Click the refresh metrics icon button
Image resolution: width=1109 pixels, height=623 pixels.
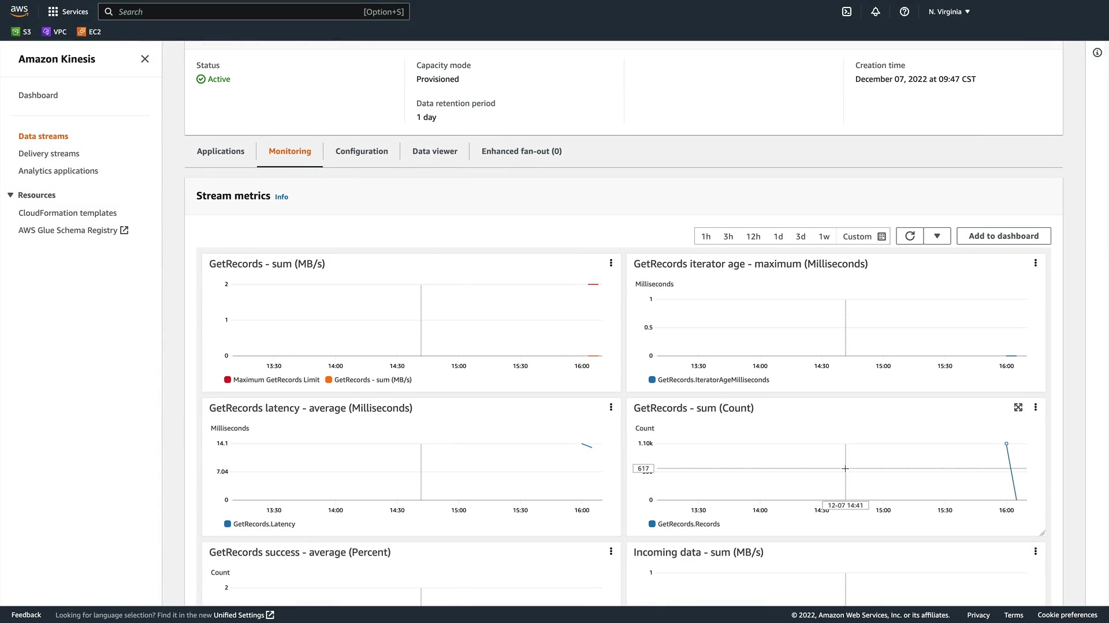910,236
